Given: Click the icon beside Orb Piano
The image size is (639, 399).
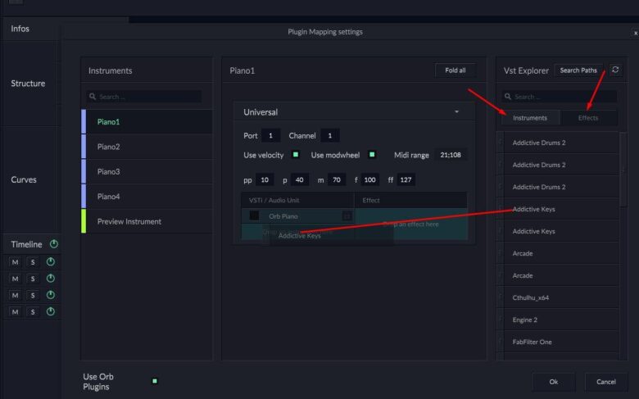Looking at the screenshot, I should pyautogui.click(x=347, y=216).
